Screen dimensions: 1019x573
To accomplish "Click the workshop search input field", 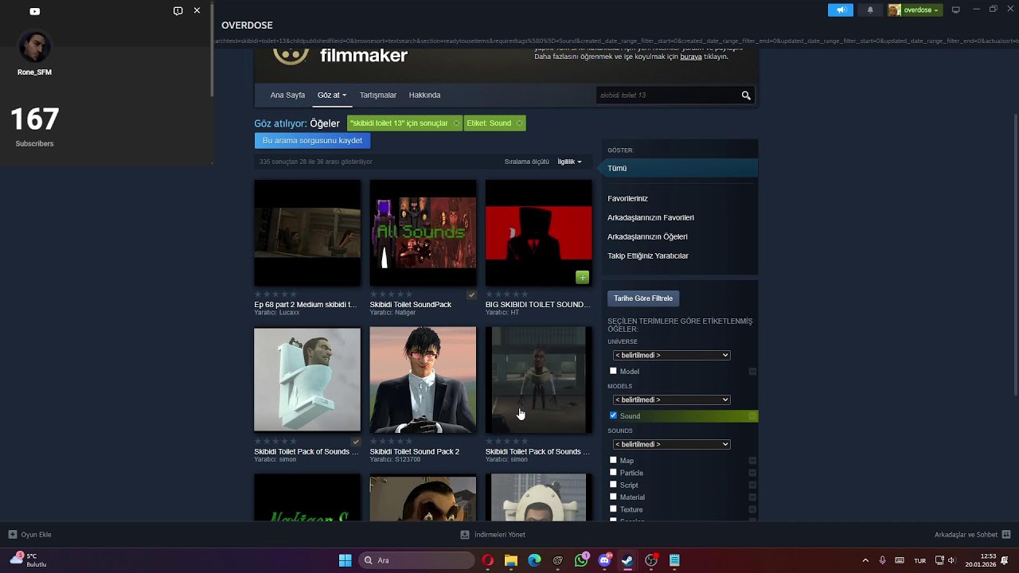I will tap(667, 95).
